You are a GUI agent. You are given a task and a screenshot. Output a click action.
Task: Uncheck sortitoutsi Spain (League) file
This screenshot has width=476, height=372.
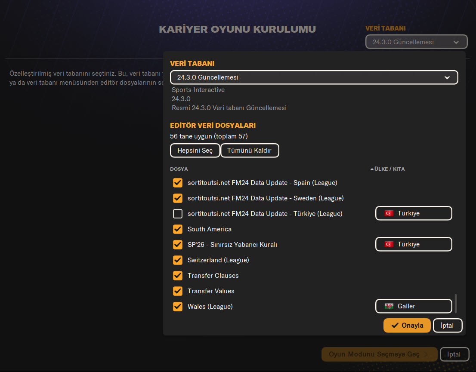point(178,183)
